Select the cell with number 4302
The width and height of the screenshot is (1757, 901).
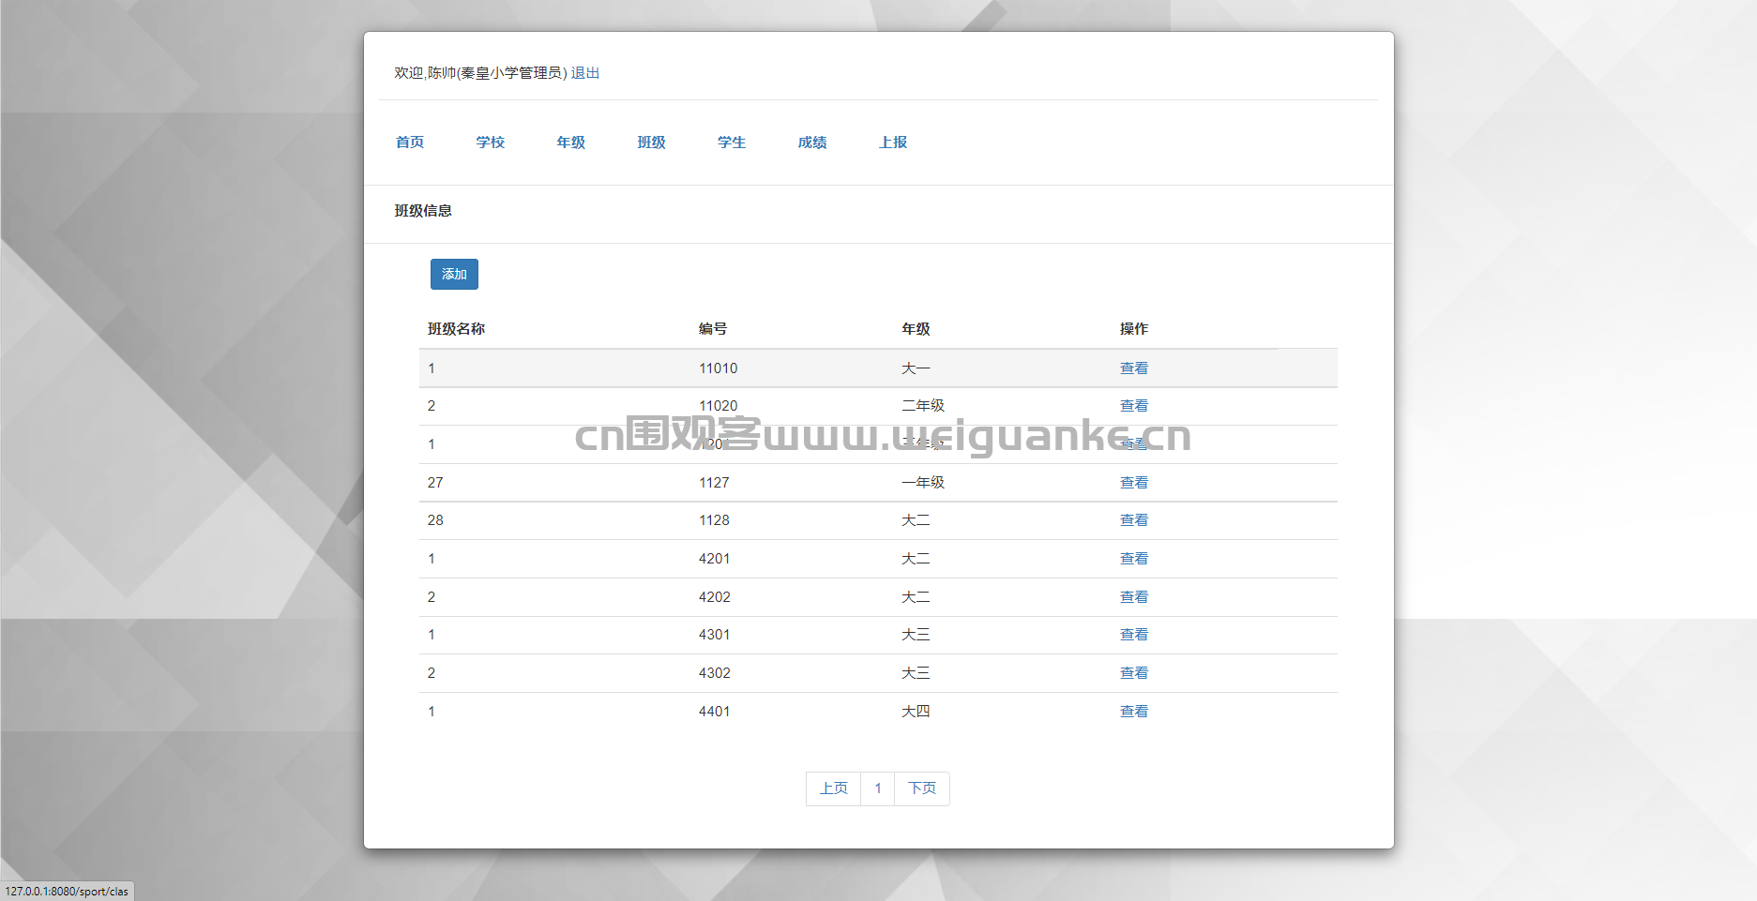pyautogui.click(x=714, y=673)
